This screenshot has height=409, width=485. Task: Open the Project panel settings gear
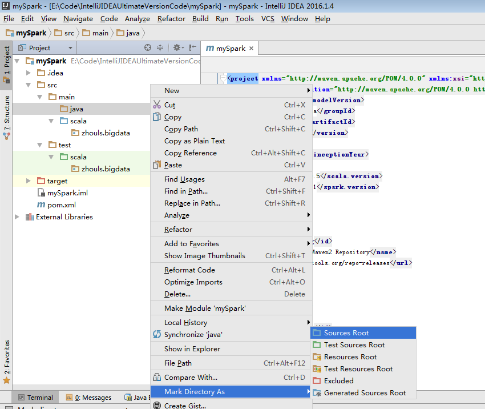[x=178, y=47]
